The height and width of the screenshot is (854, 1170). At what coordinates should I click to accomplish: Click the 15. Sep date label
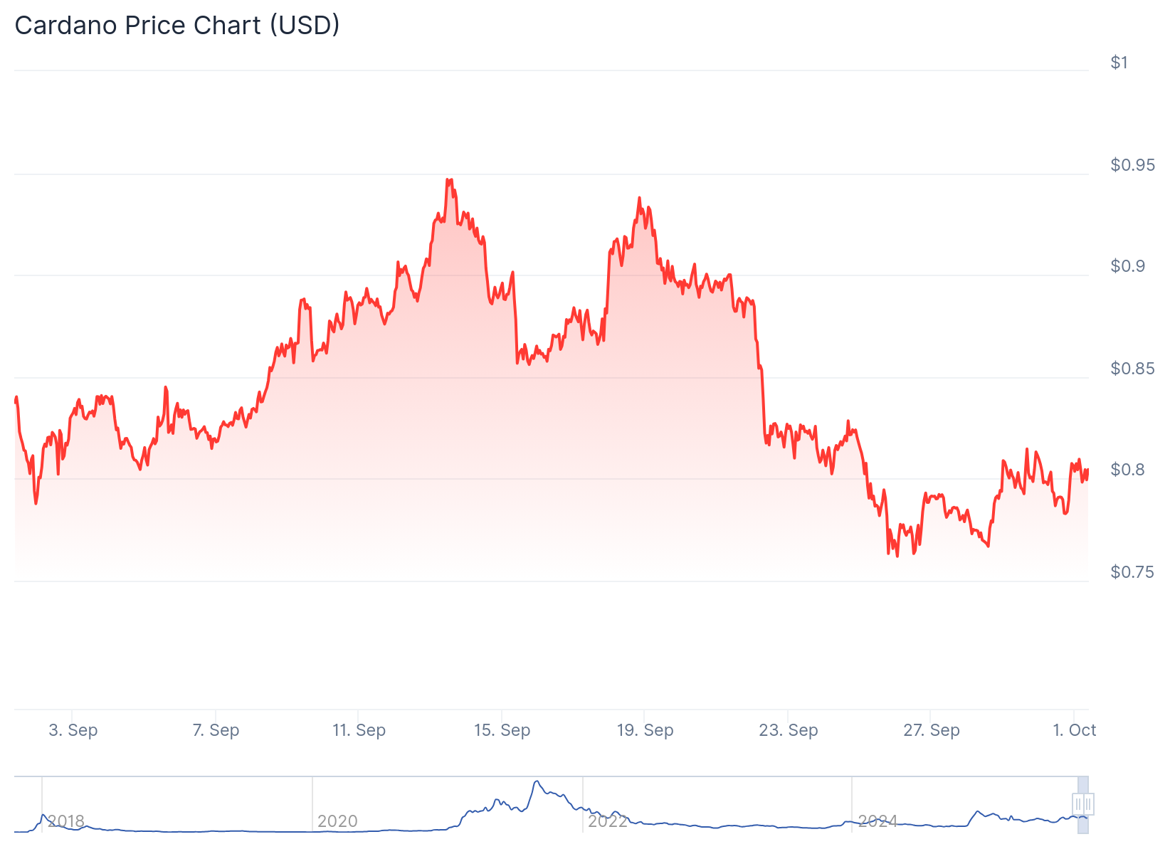click(502, 730)
